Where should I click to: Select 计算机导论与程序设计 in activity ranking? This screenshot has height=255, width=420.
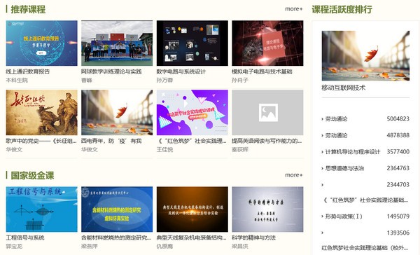[353, 152]
